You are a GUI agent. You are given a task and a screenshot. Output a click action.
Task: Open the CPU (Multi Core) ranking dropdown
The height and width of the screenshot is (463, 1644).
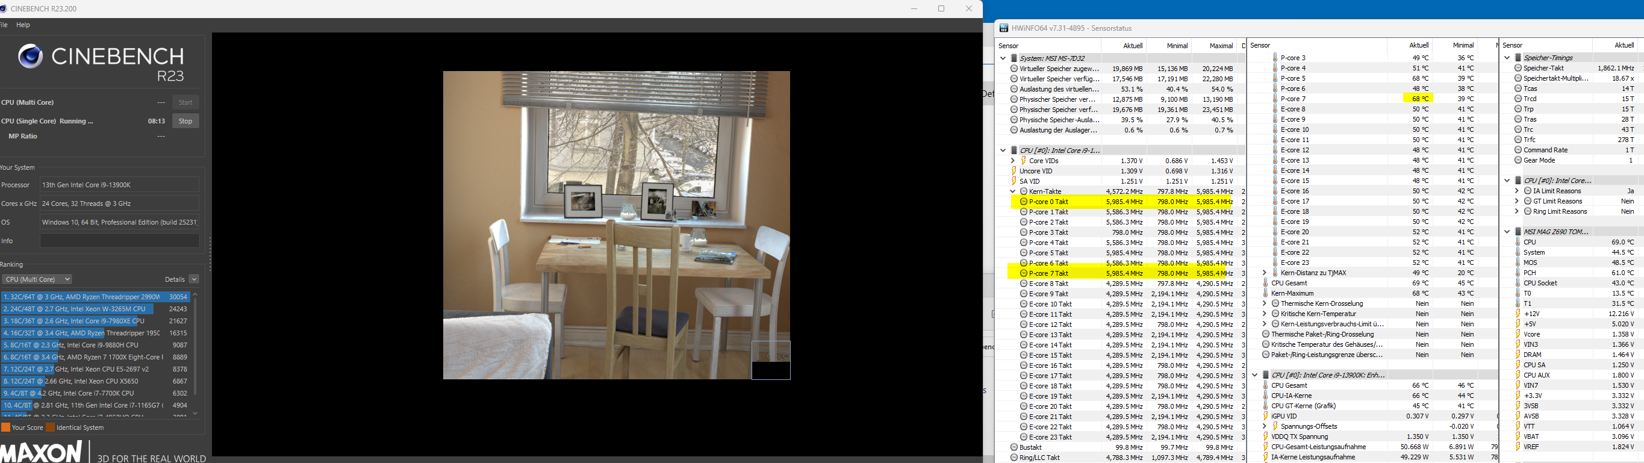[x=37, y=279]
